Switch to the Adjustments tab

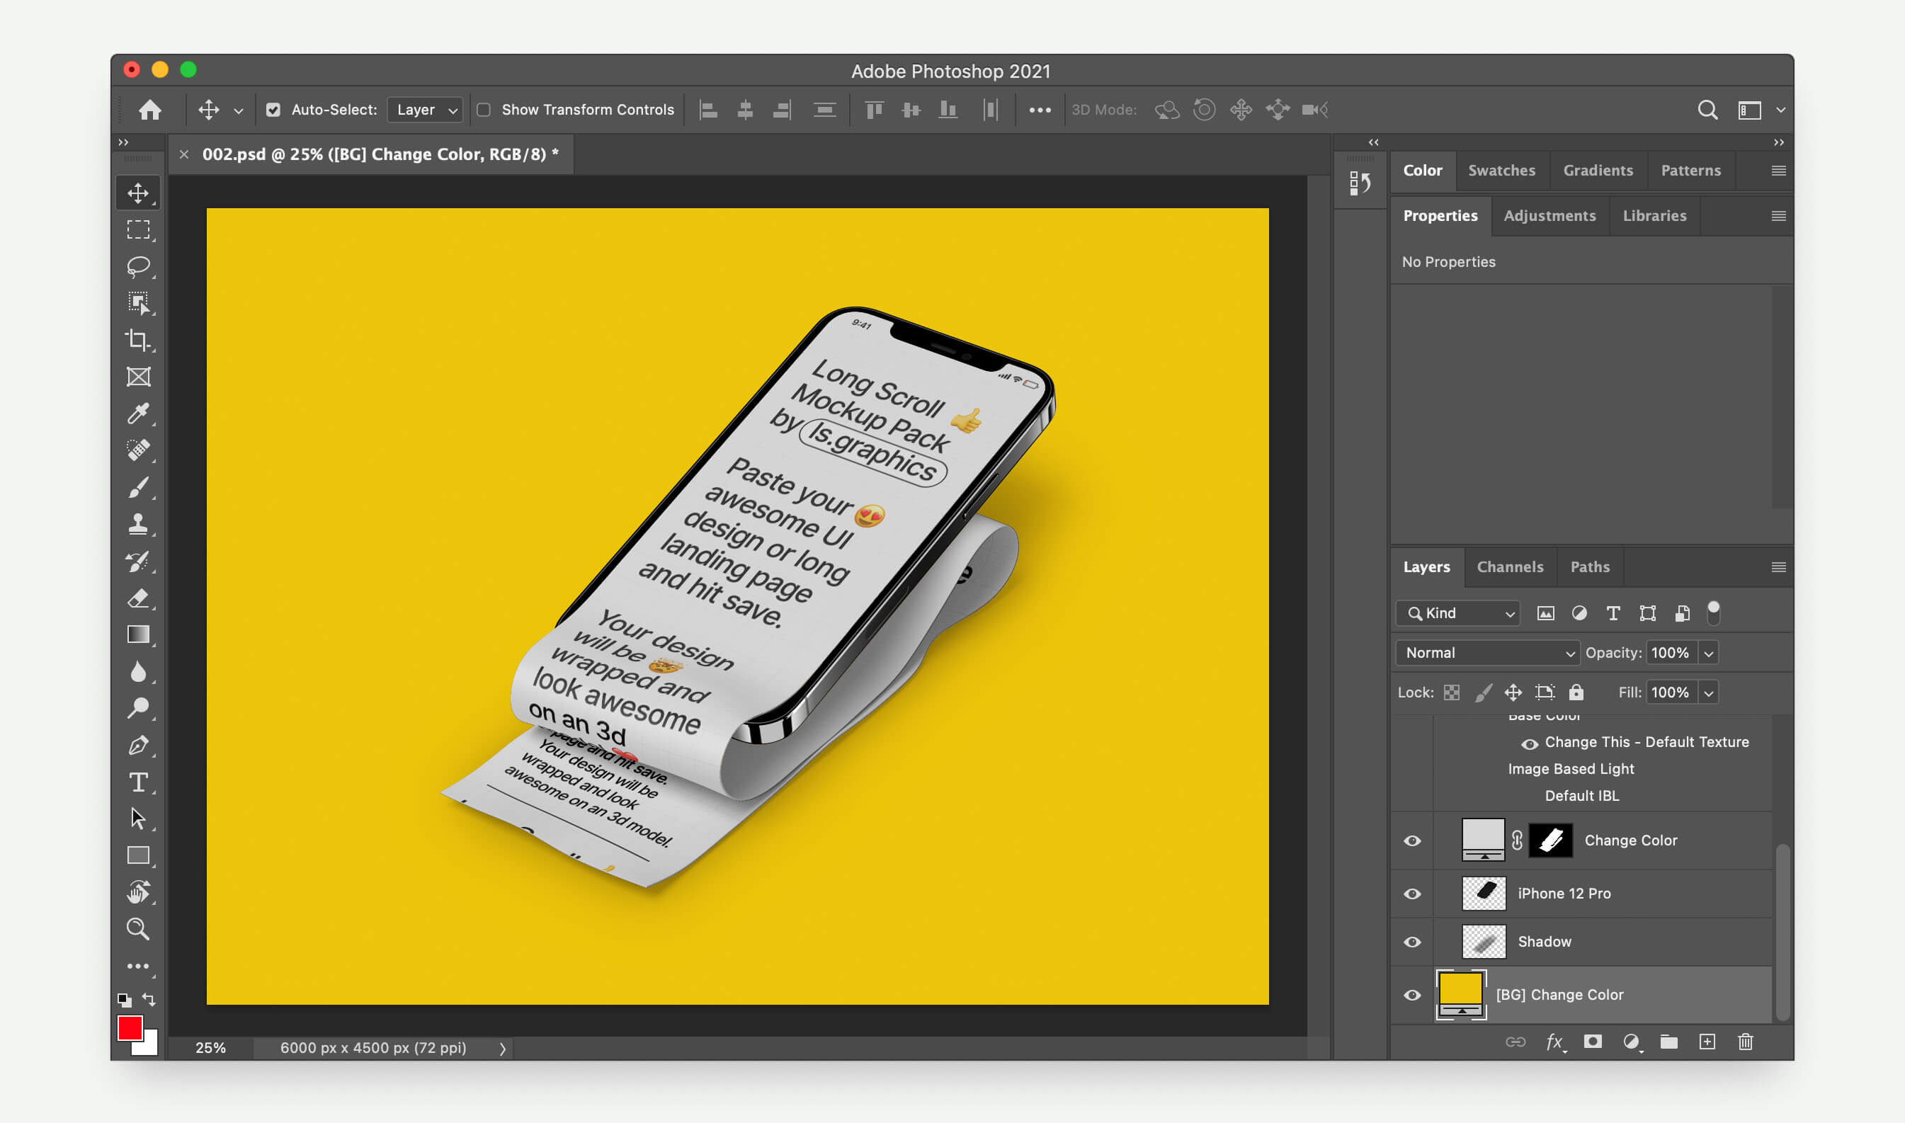1549,216
